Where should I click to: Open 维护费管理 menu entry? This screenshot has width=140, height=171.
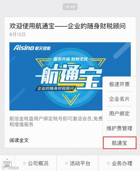(x=119, y=128)
